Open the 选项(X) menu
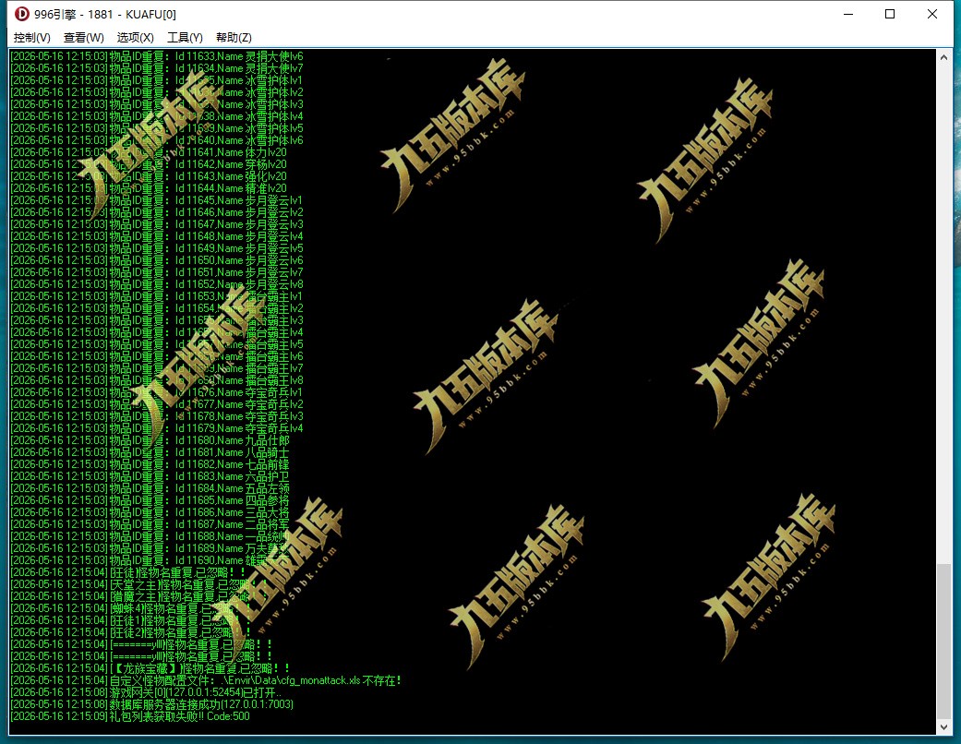 135,37
